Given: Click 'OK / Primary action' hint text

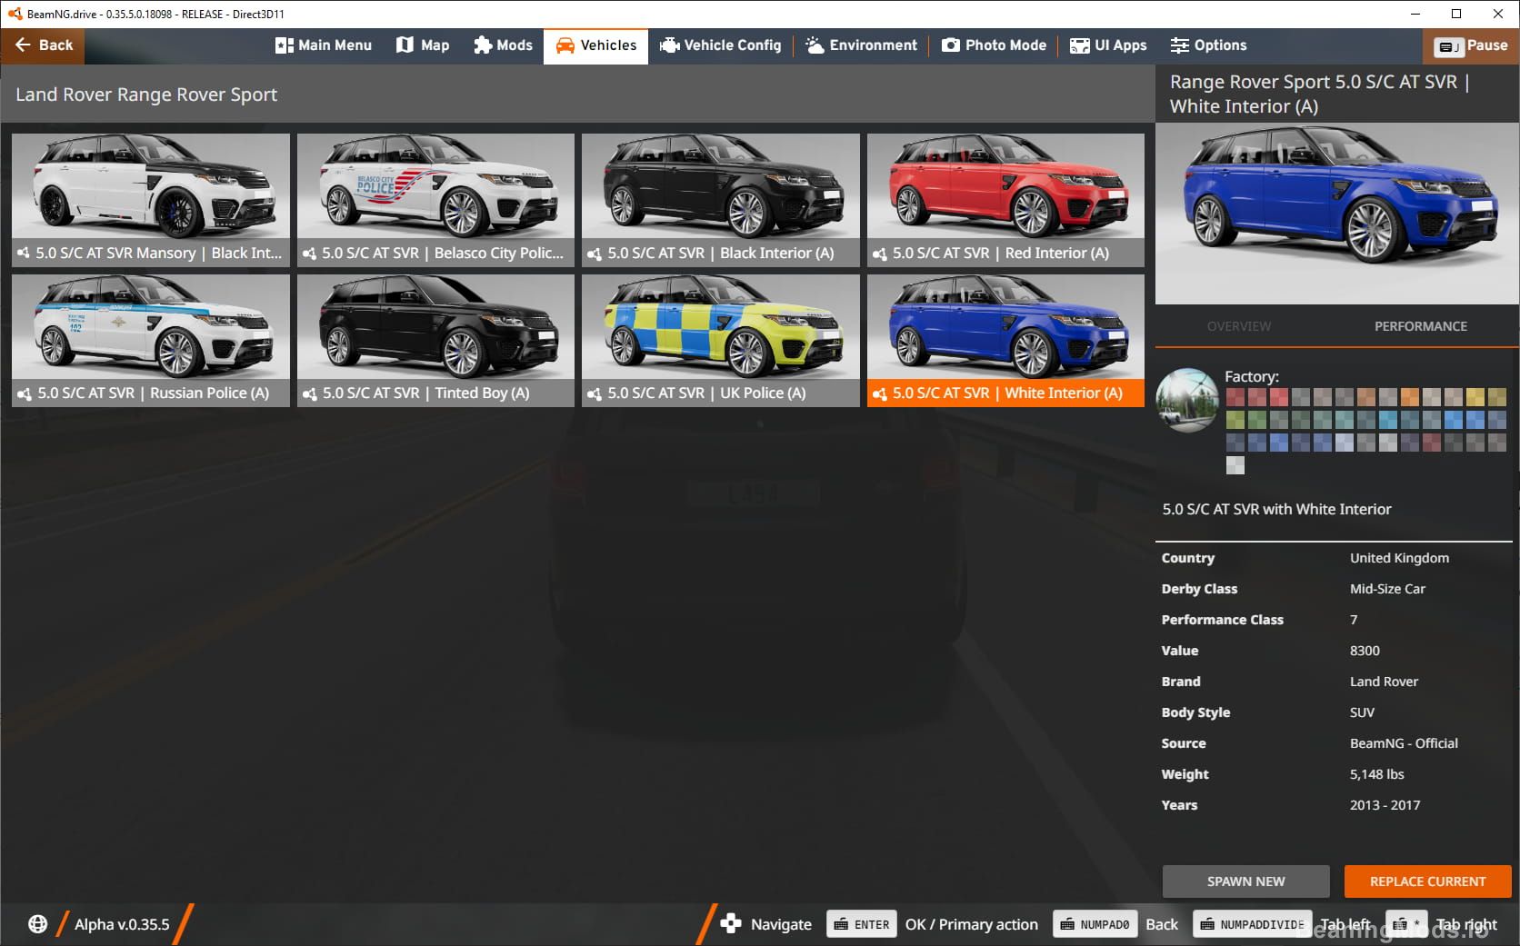Looking at the screenshot, I should (971, 924).
